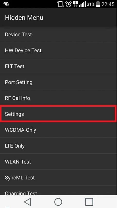The width and height of the screenshot is (117, 208).
Task: Choose WCDMA-Only network mode
Action: [x=58, y=130]
